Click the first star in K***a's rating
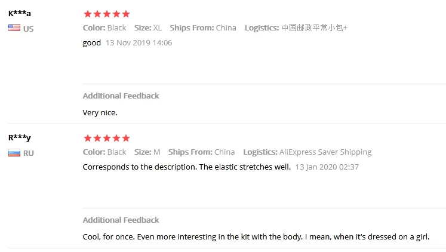The height and width of the screenshot is (252, 446). pos(88,14)
